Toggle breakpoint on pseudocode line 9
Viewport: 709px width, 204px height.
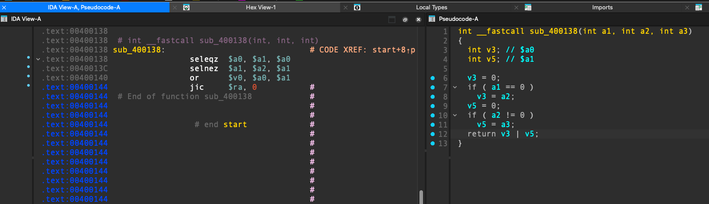pyautogui.click(x=433, y=106)
